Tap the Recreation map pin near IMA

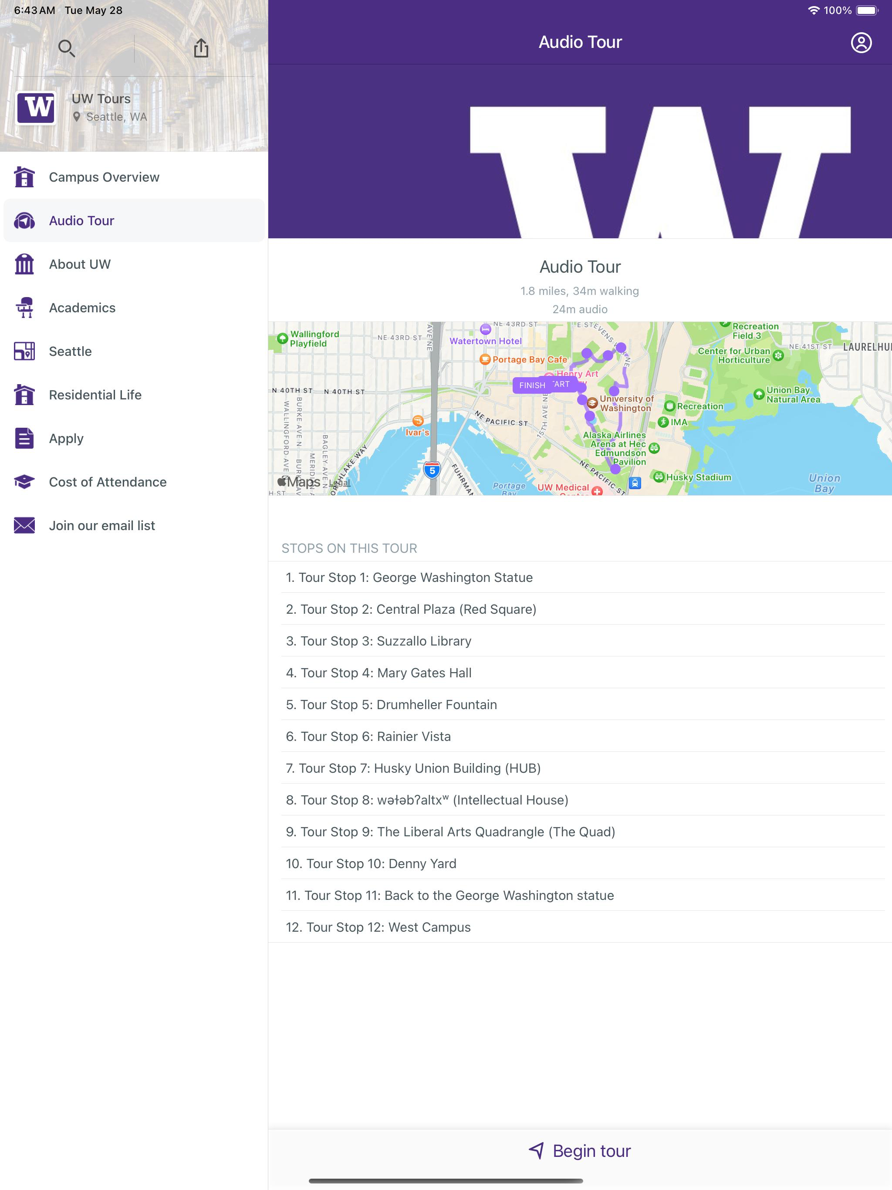pos(670,406)
